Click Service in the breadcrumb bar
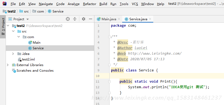This screenshot has width=224, height=105. pos(56,11)
